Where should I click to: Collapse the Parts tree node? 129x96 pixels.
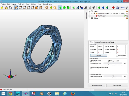click(x=89, y=11)
